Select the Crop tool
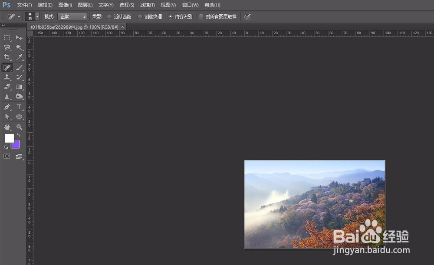The height and width of the screenshot is (265, 434). pos(7,57)
